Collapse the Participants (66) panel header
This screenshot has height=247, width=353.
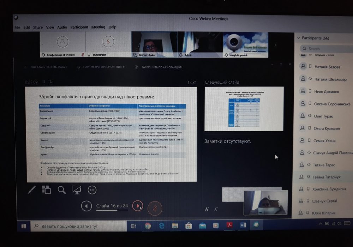click(299, 38)
